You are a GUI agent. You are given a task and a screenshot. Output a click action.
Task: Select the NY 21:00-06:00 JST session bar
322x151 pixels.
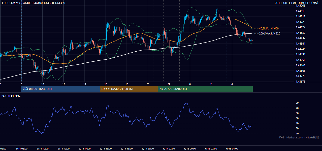pos(205,89)
